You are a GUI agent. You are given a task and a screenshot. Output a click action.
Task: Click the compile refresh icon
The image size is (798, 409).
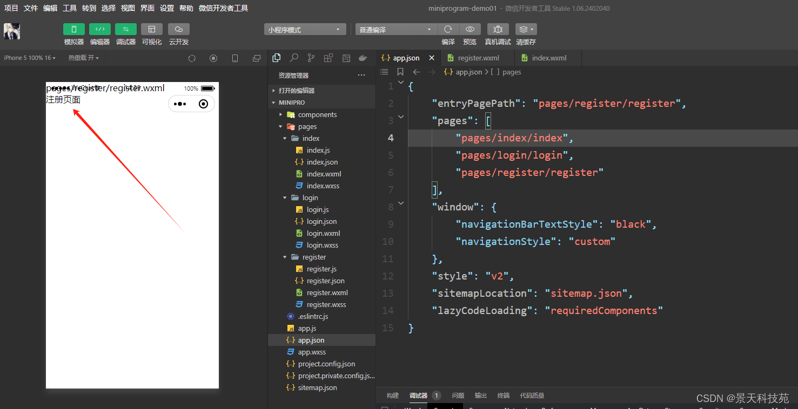(x=448, y=29)
